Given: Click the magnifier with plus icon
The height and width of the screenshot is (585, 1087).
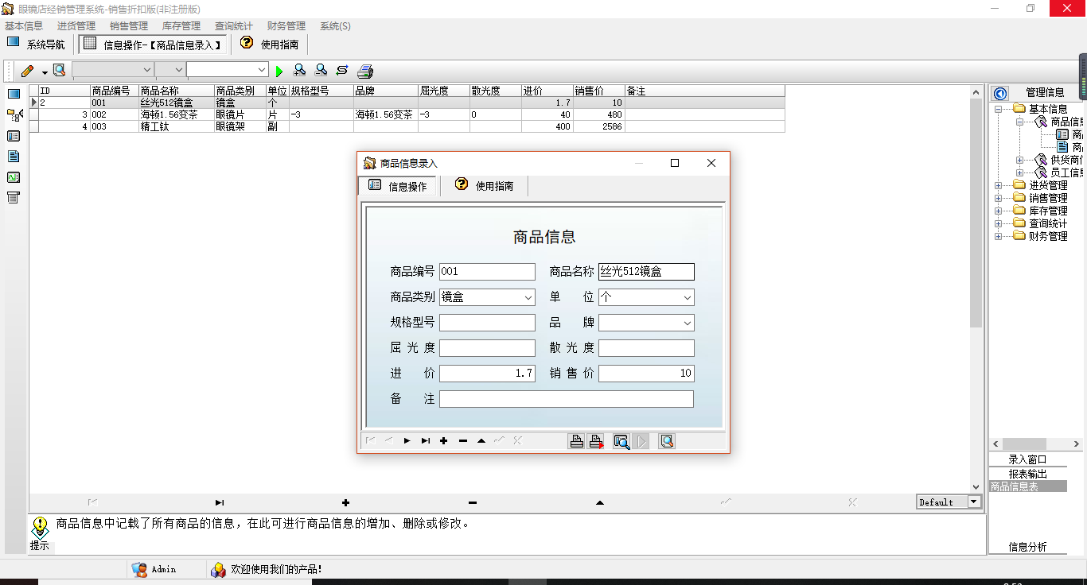Looking at the screenshot, I should tap(300, 70).
